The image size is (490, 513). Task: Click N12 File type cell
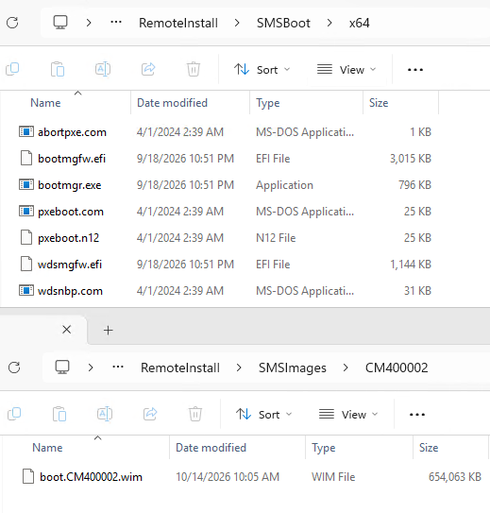276,238
